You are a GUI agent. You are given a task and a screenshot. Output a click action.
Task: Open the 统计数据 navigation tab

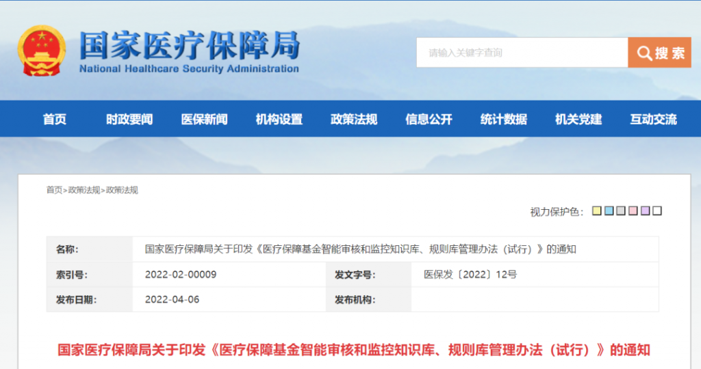tap(504, 119)
